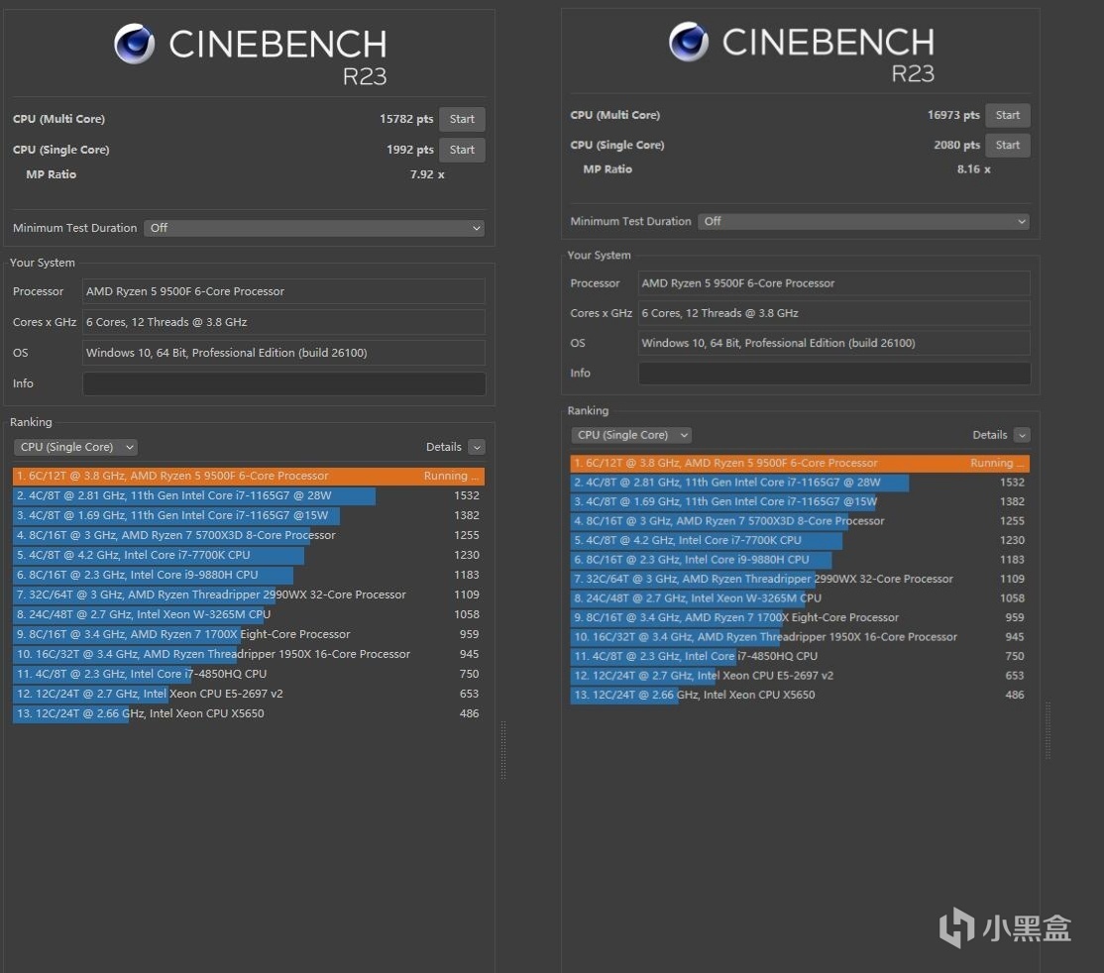Start Multi Core test in left window
This screenshot has width=1104, height=973.
coord(462,119)
